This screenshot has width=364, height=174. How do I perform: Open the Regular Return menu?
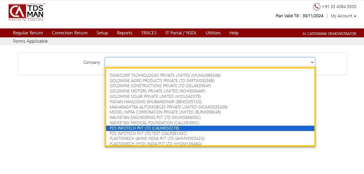pos(28,33)
